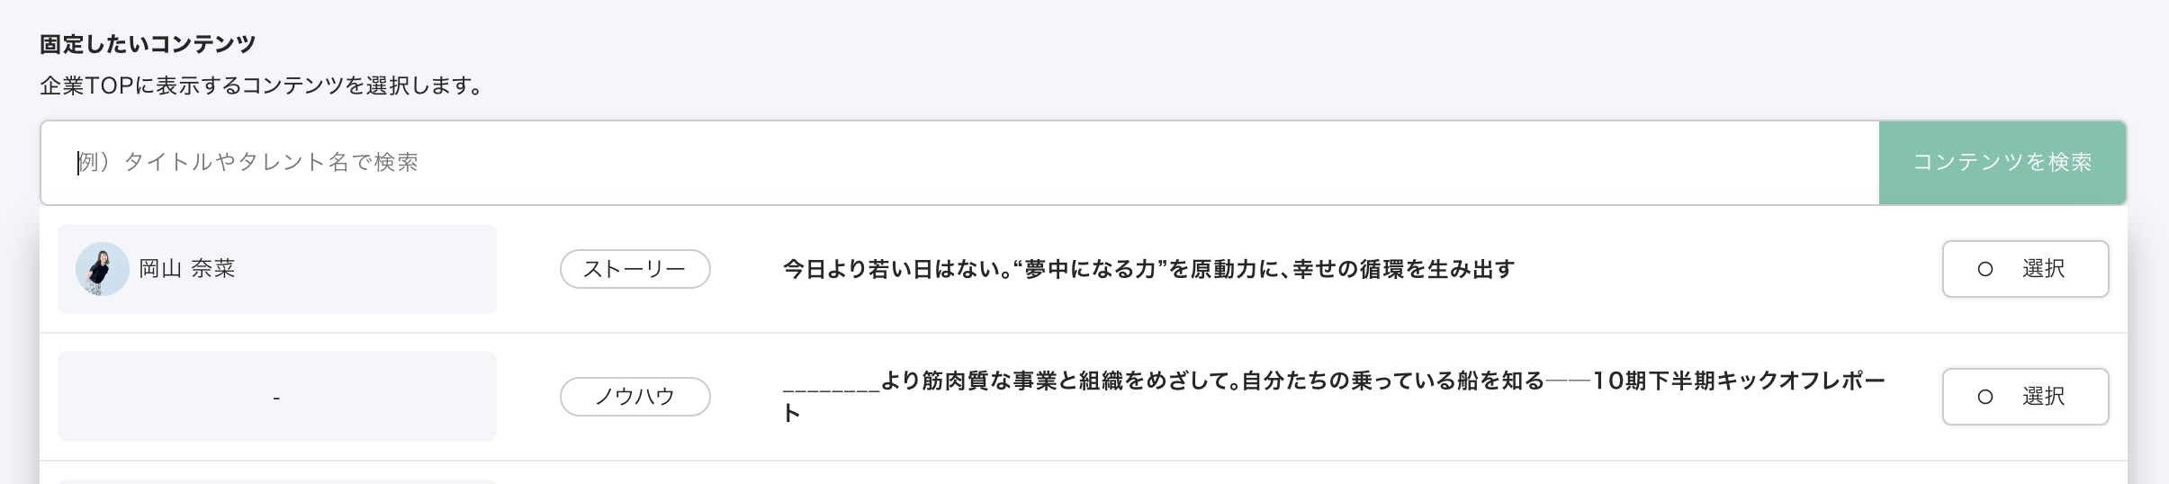Click the 企業TOPに表示するコンテンツ description text
This screenshot has width=2169, height=484.
point(263,86)
